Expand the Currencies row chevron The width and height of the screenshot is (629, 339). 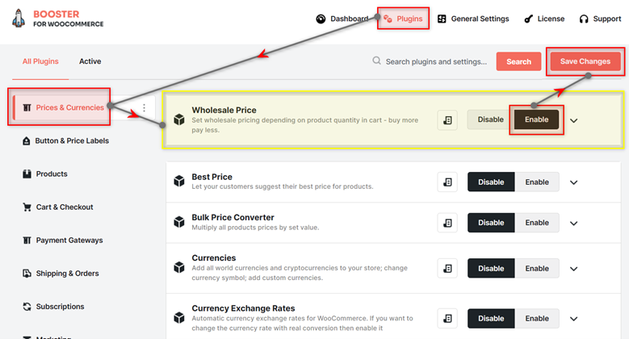(573, 269)
